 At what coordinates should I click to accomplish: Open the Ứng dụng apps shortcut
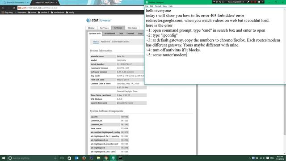(x=7, y=13)
